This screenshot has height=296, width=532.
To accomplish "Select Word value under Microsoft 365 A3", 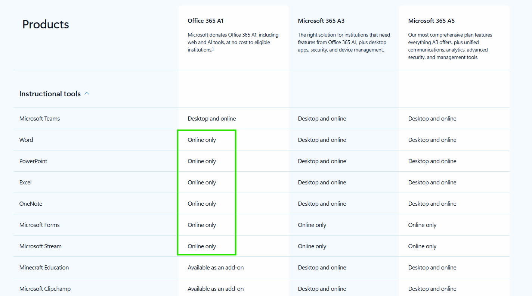I will coord(322,140).
